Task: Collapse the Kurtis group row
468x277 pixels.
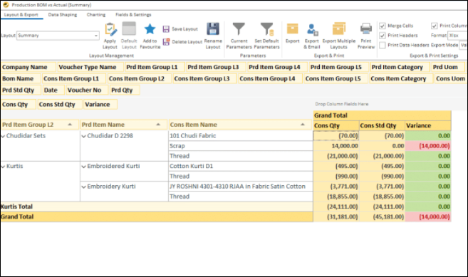Action: 3,167
